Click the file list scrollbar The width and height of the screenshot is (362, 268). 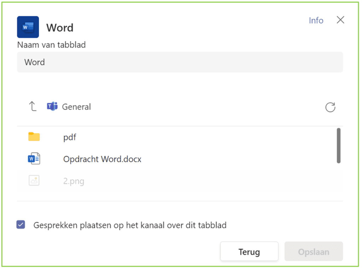pyautogui.click(x=338, y=146)
